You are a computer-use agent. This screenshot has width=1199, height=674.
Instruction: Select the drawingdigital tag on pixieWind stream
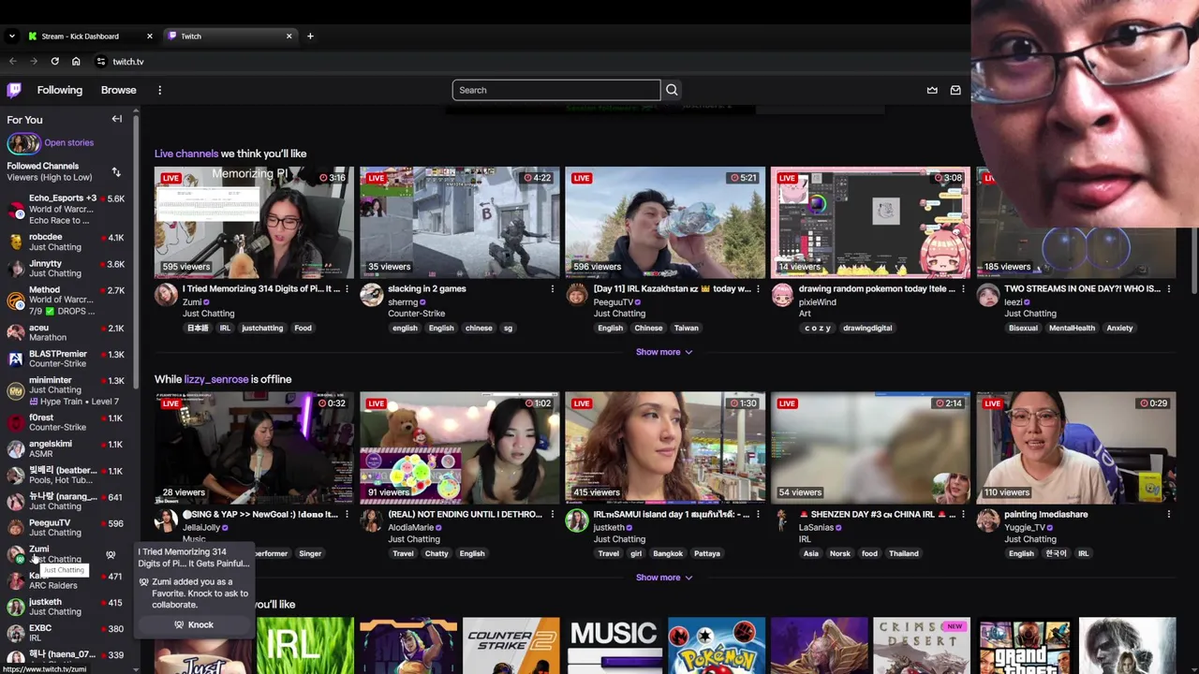click(867, 329)
